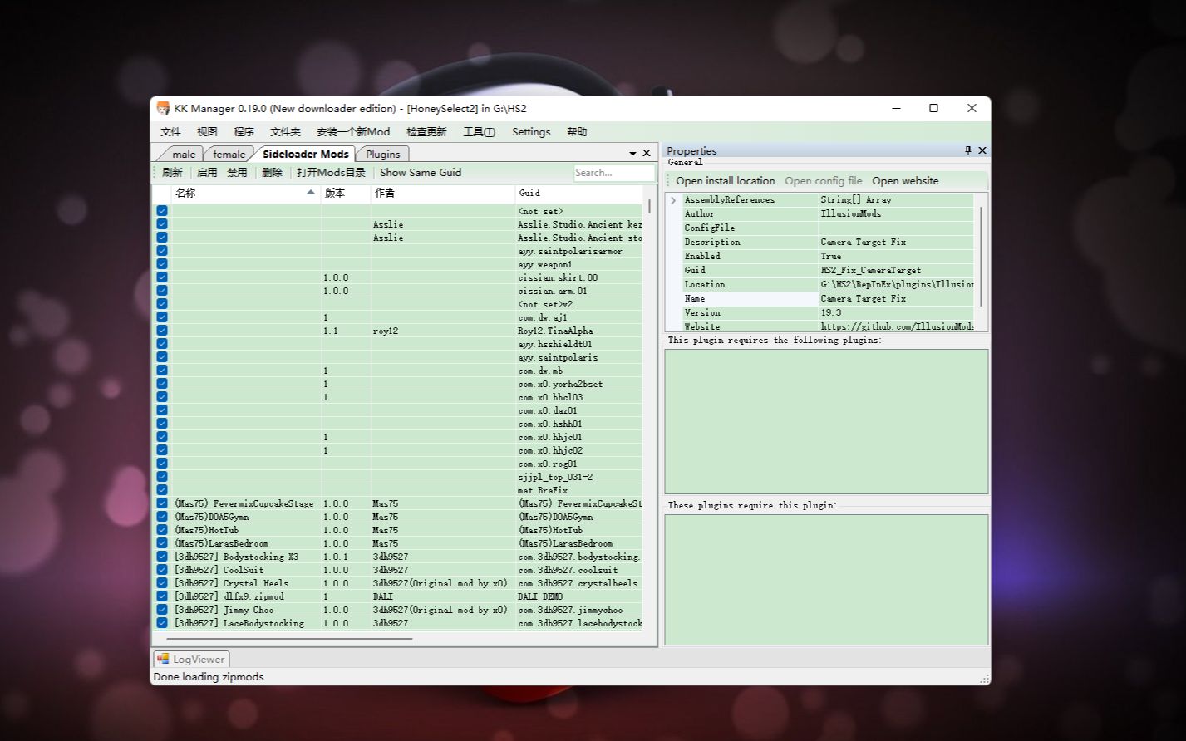Open the tab list dropdown arrow
This screenshot has width=1186, height=741.
(632, 154)
